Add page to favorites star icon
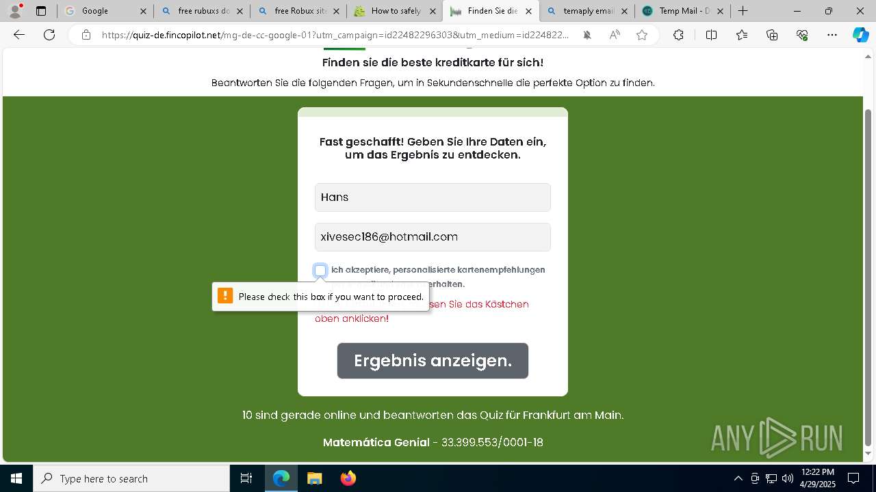The image size is (876, 492). tap(642, 35)
